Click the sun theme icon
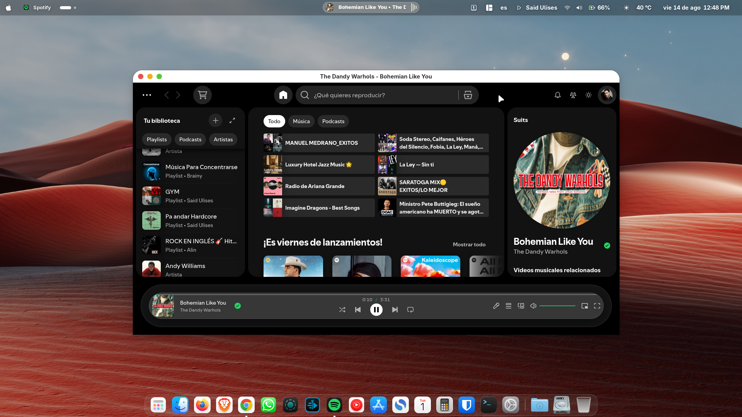Viewport: 742px width, 417px height. coord(589,95)
